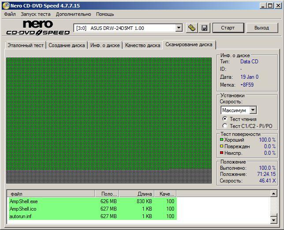Viewport: 284px width, 230px height.
Task: Click the 19 Jan 0 date value
Action: point(250,77)
